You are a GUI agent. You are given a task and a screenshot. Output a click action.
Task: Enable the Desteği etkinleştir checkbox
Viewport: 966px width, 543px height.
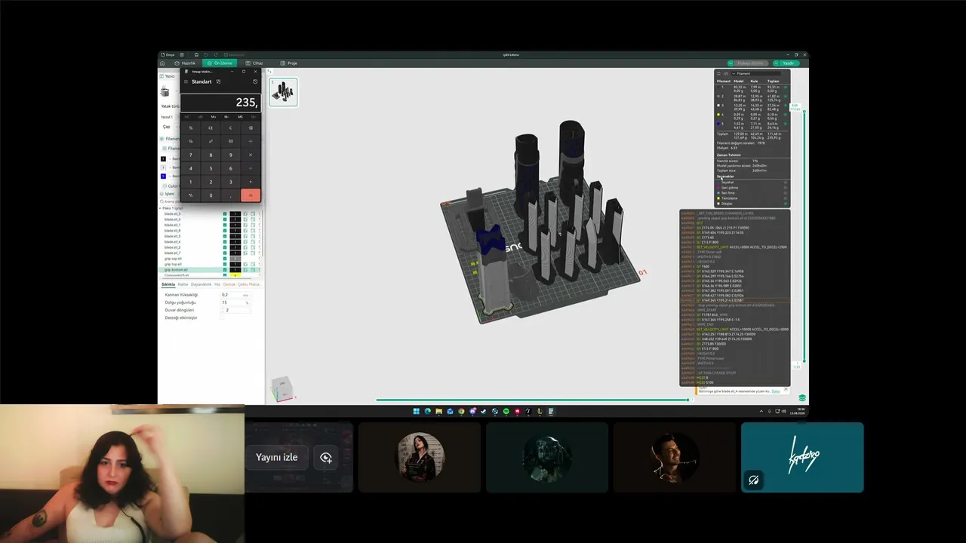[x=223, y=318]
